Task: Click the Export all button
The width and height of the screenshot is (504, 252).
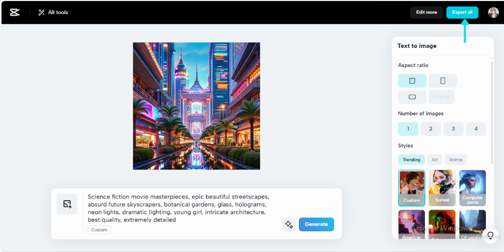Action: (462, 13)
